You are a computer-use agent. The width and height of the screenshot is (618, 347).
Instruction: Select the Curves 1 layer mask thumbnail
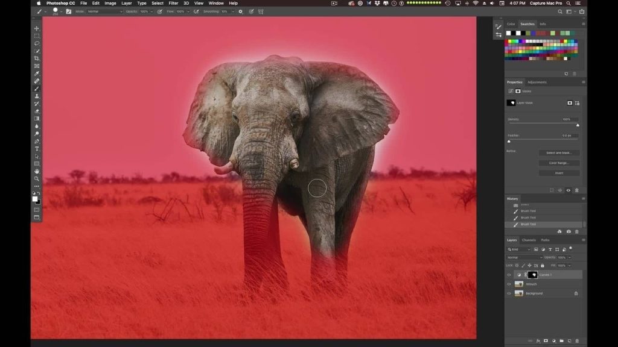click(532, 275)
